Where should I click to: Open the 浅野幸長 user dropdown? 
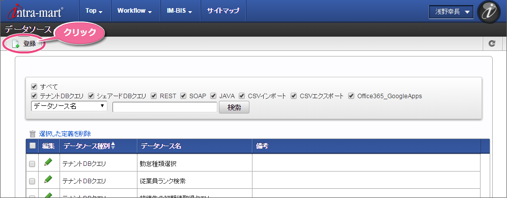click(x=452, y=12)
